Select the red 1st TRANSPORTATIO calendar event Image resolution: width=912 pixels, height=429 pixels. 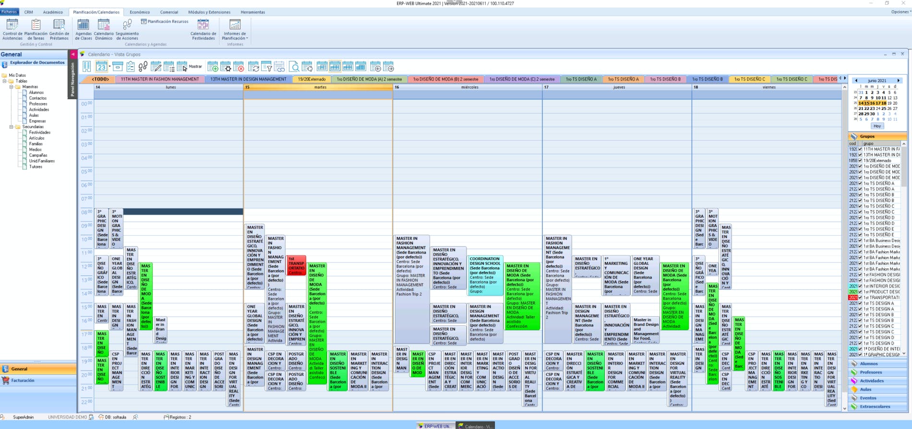coord(297,265)
